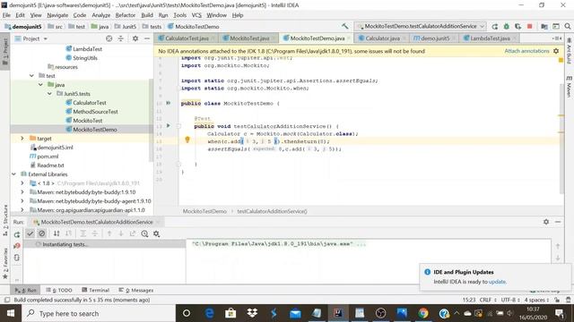The height and width of the screenshot is (322, 574).
Task: Select pom.xml in project tree
Action: [x=48, y=156]
